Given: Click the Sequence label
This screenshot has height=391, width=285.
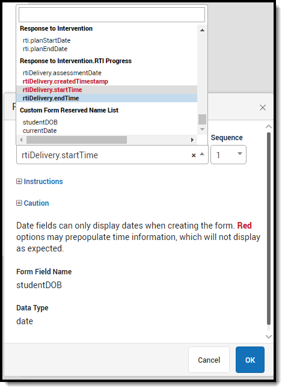Looking at the screenshot, I should coord(227,138).
